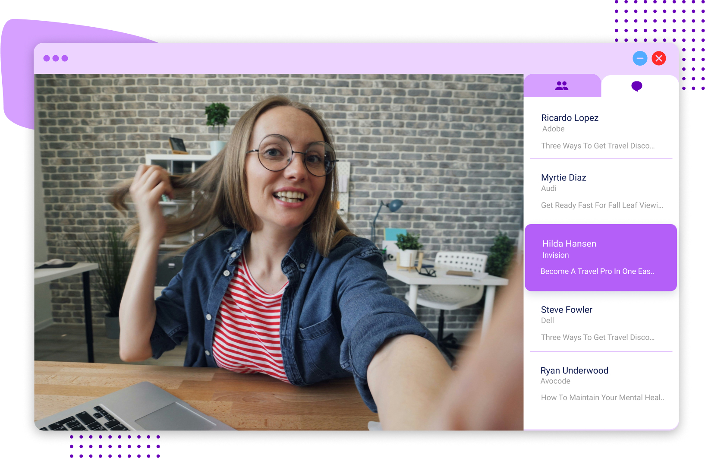705x458 pixels.
Task: Click the main video feed
Action: click(279, 252)
